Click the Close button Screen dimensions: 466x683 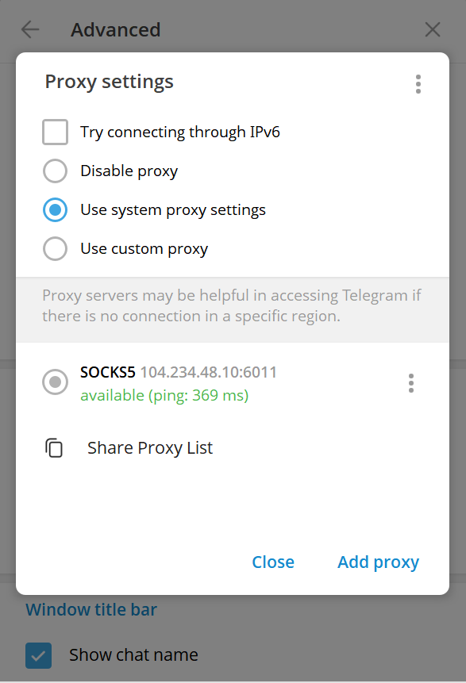click(x=273, y=562)
